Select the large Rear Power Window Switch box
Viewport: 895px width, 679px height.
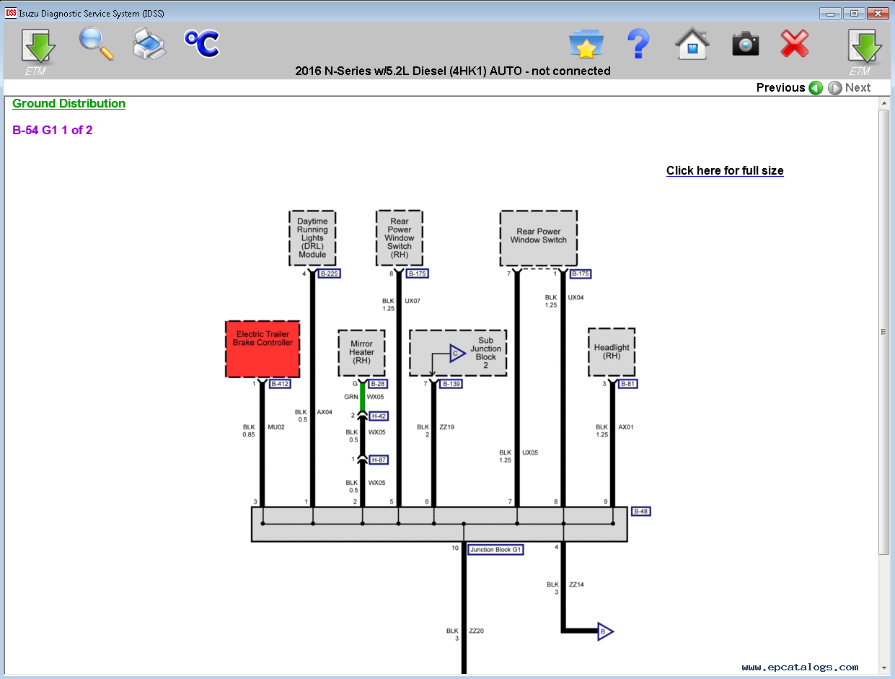[x=539, y=238]
